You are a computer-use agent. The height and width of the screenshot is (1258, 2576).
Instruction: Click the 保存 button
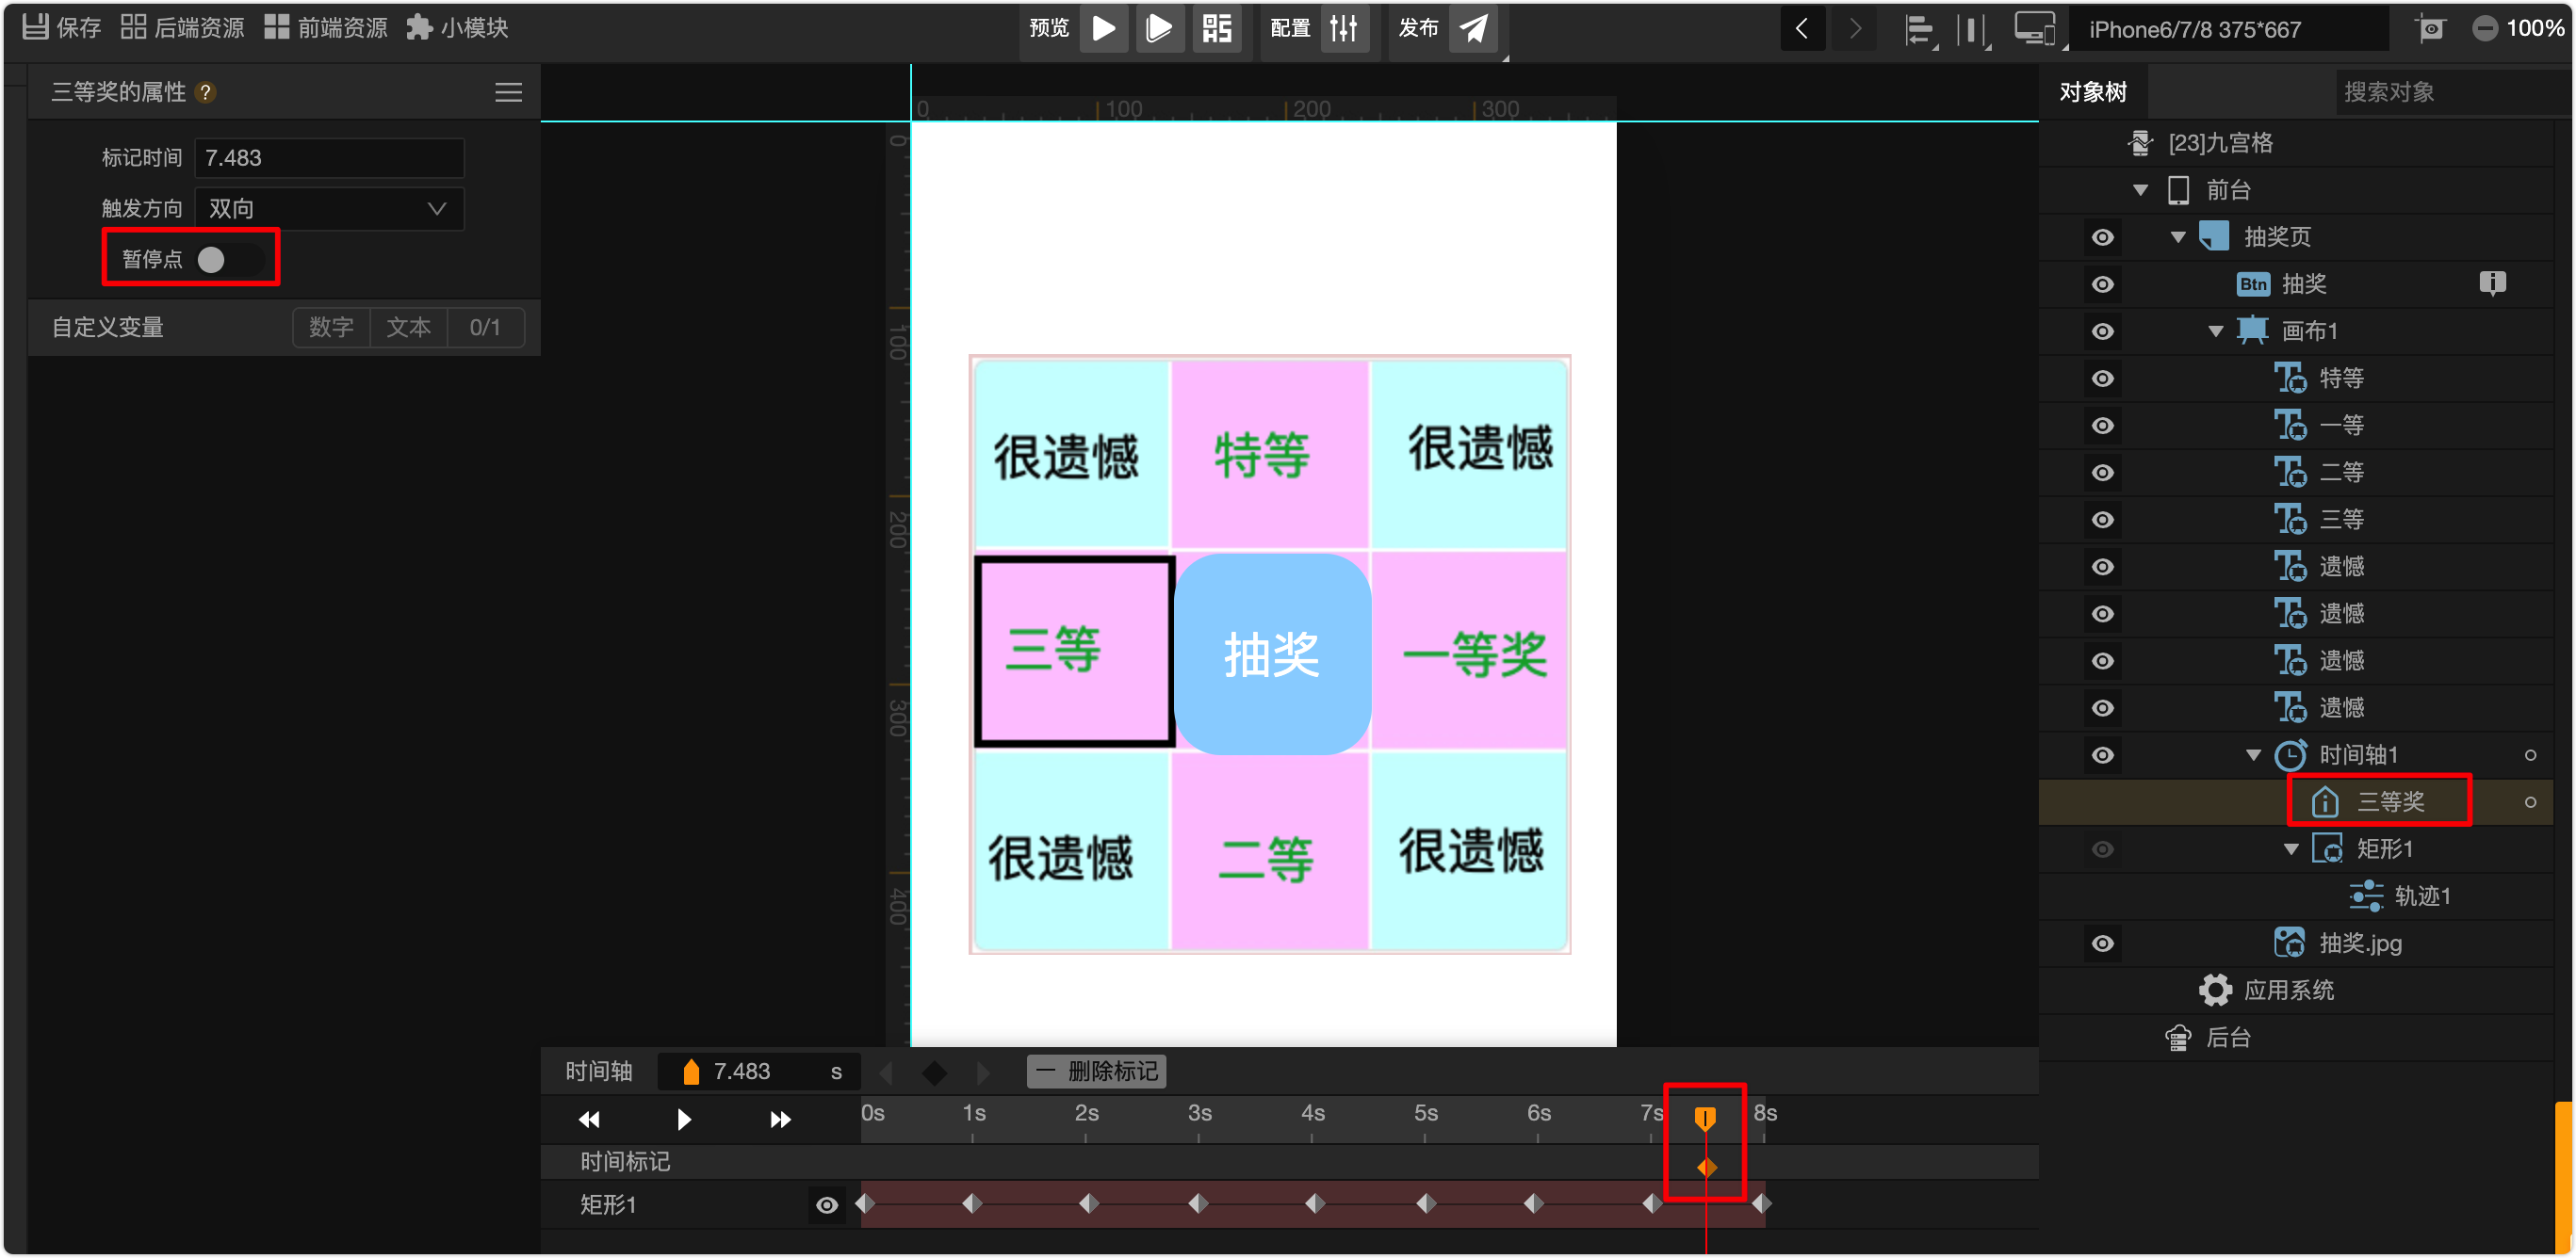[62, 28]
